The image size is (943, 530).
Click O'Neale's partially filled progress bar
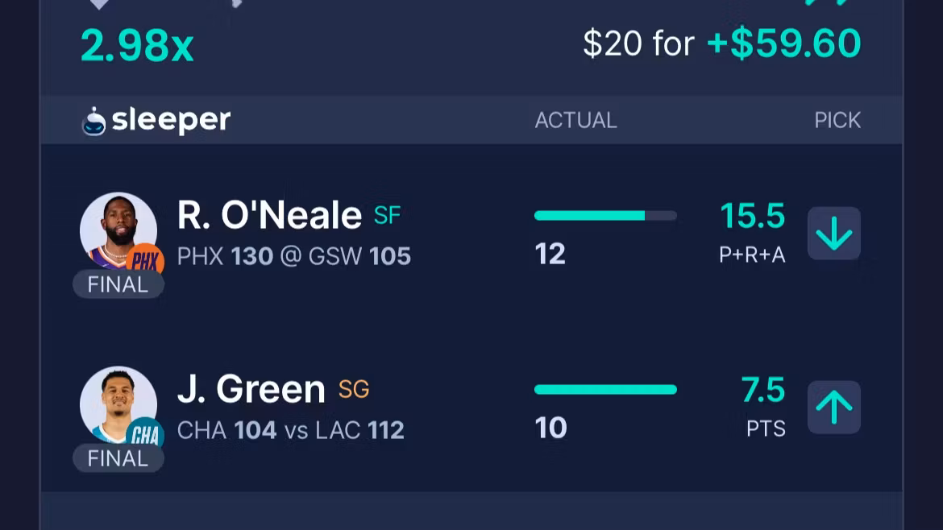[x=605, y=216]
